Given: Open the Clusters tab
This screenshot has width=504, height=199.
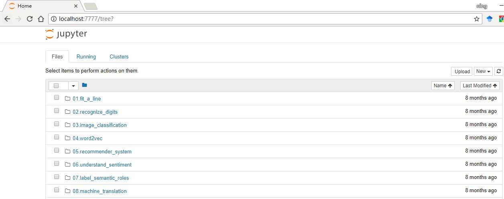Looking at the screenshot, I should [119, 56].
